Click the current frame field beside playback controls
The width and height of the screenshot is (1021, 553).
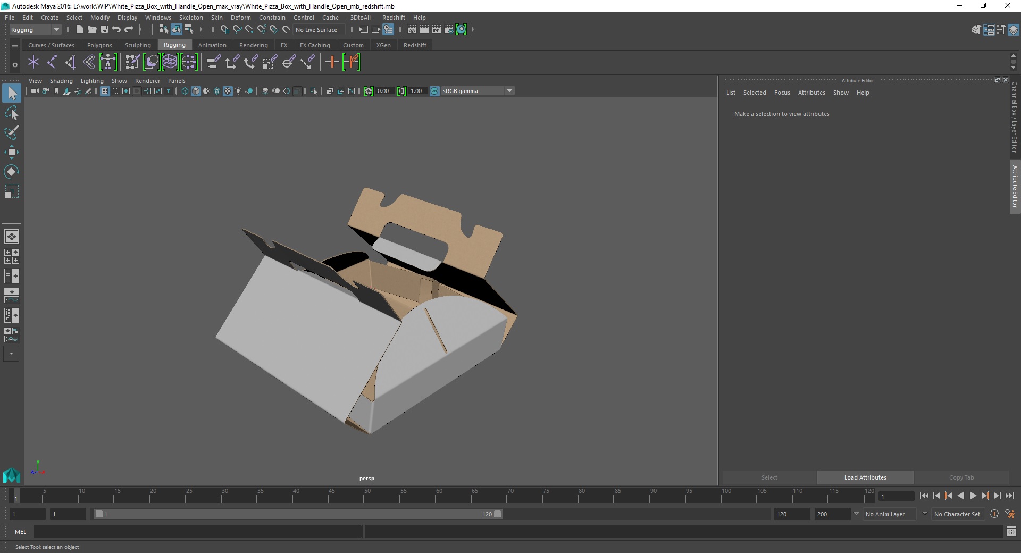897,496
